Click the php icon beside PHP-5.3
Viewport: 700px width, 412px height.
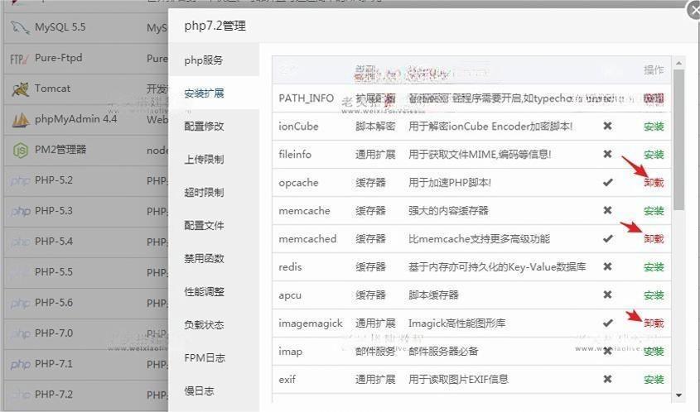point(20,211)
